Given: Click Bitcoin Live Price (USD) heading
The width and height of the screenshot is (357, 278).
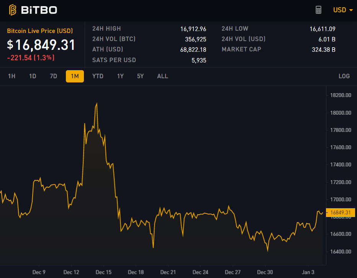Looking at the screenshot, I should 40,31.
